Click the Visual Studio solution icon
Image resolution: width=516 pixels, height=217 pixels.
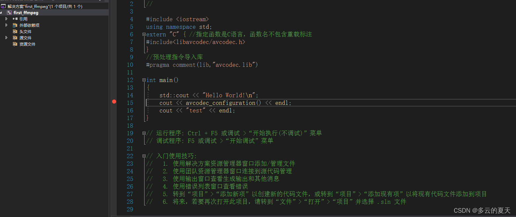pyautogui.click(x=3, y=6)
